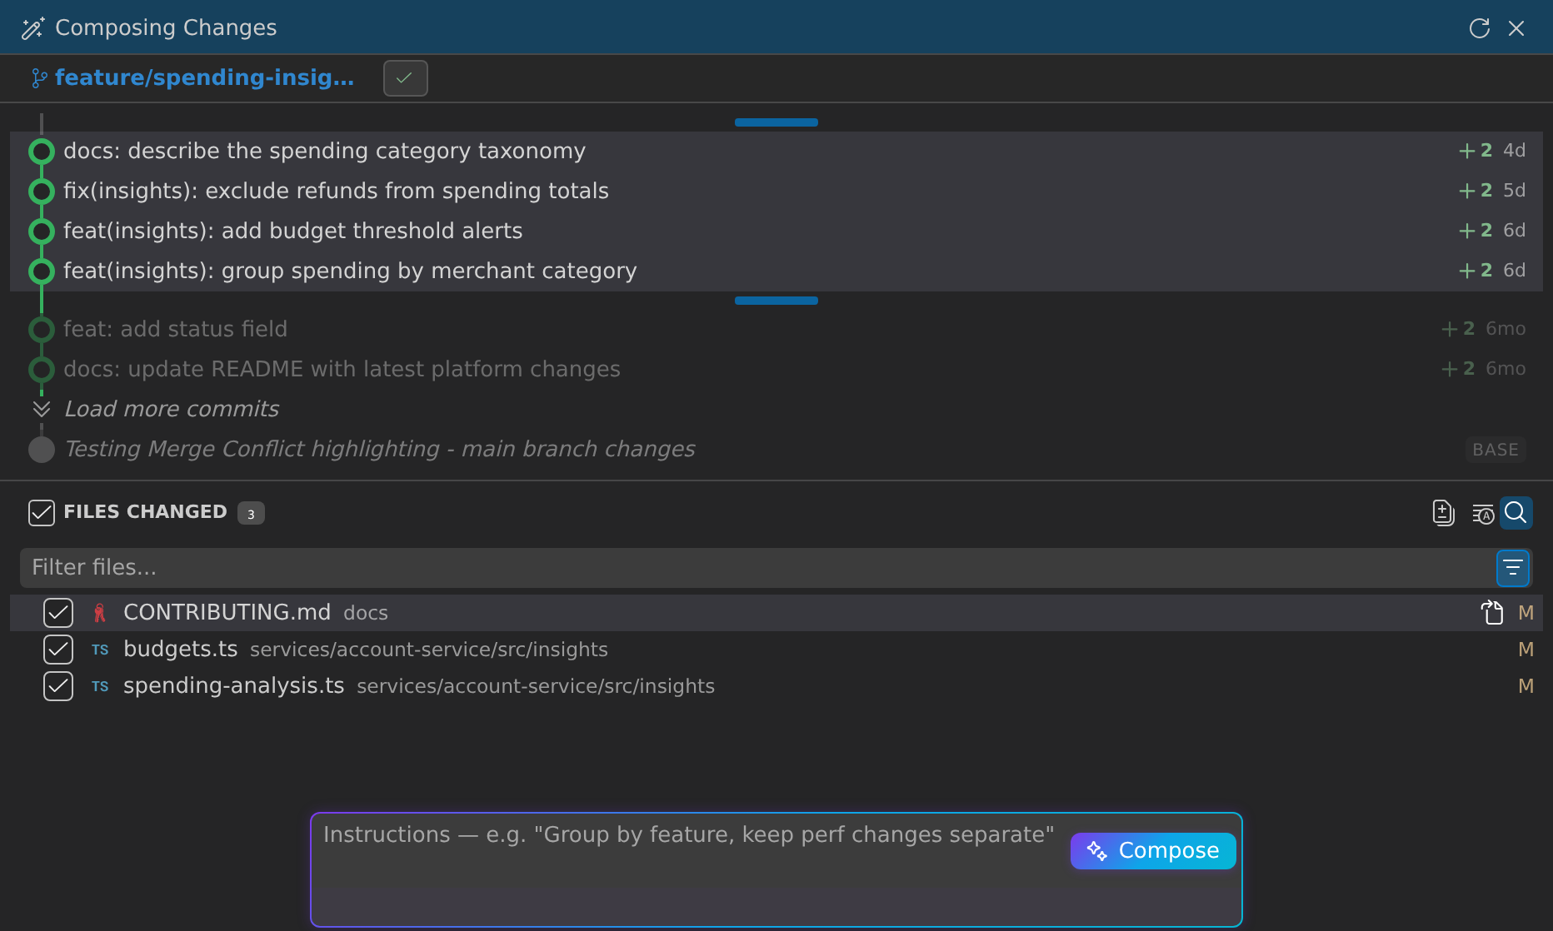Viewport: 1553px width, 931px height.
Task: Click the green node of the taxonomy docs commit
Action: [42, 152]
